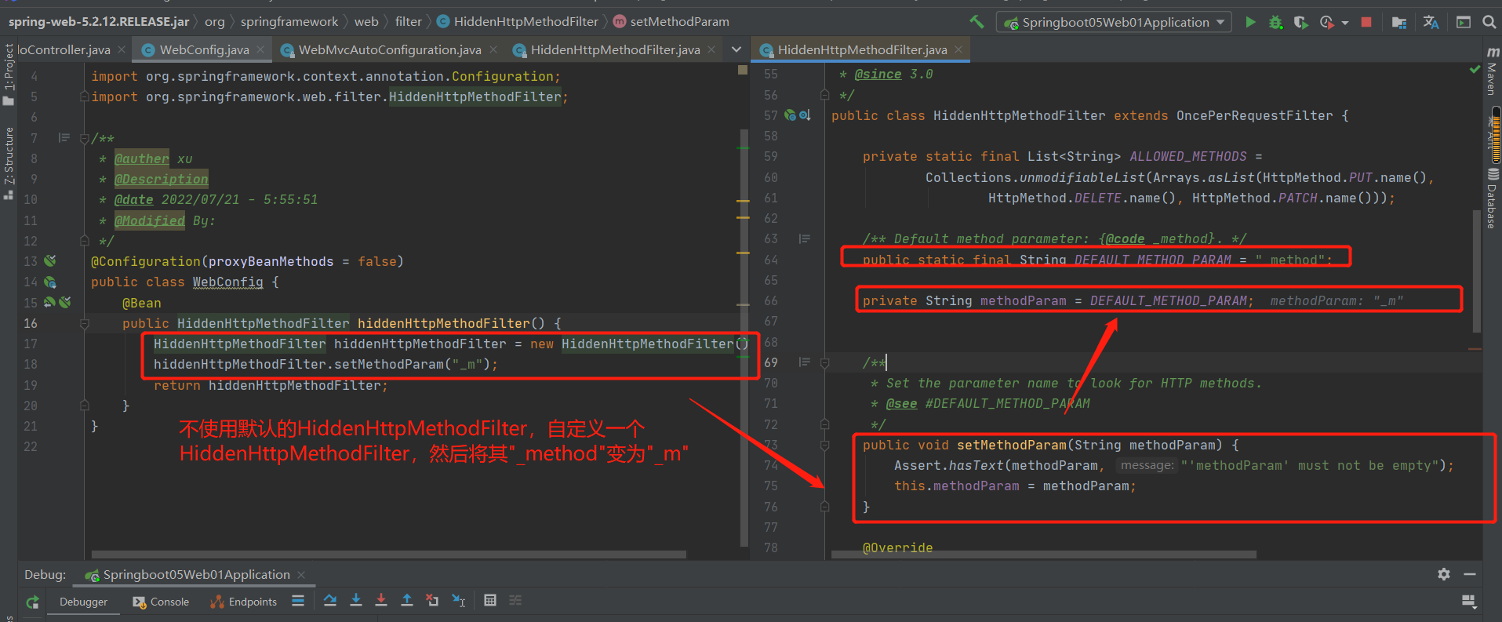1502x622 pixels.
Task: Click the Run to Cursor debug icon
Action: point(459,601)
